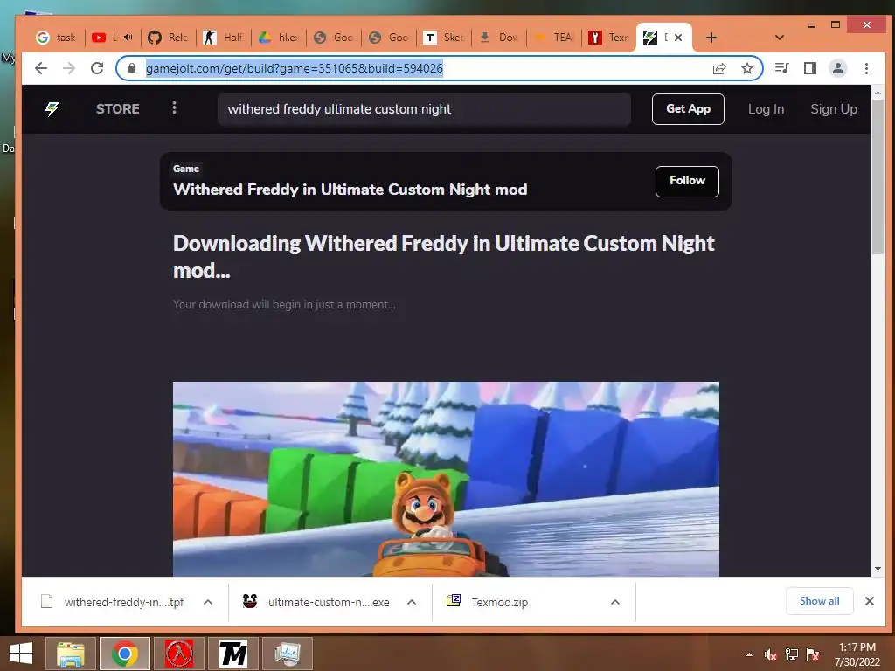Go back to the previous page
This screenshot has height=671, width=895.
(40, 68)
